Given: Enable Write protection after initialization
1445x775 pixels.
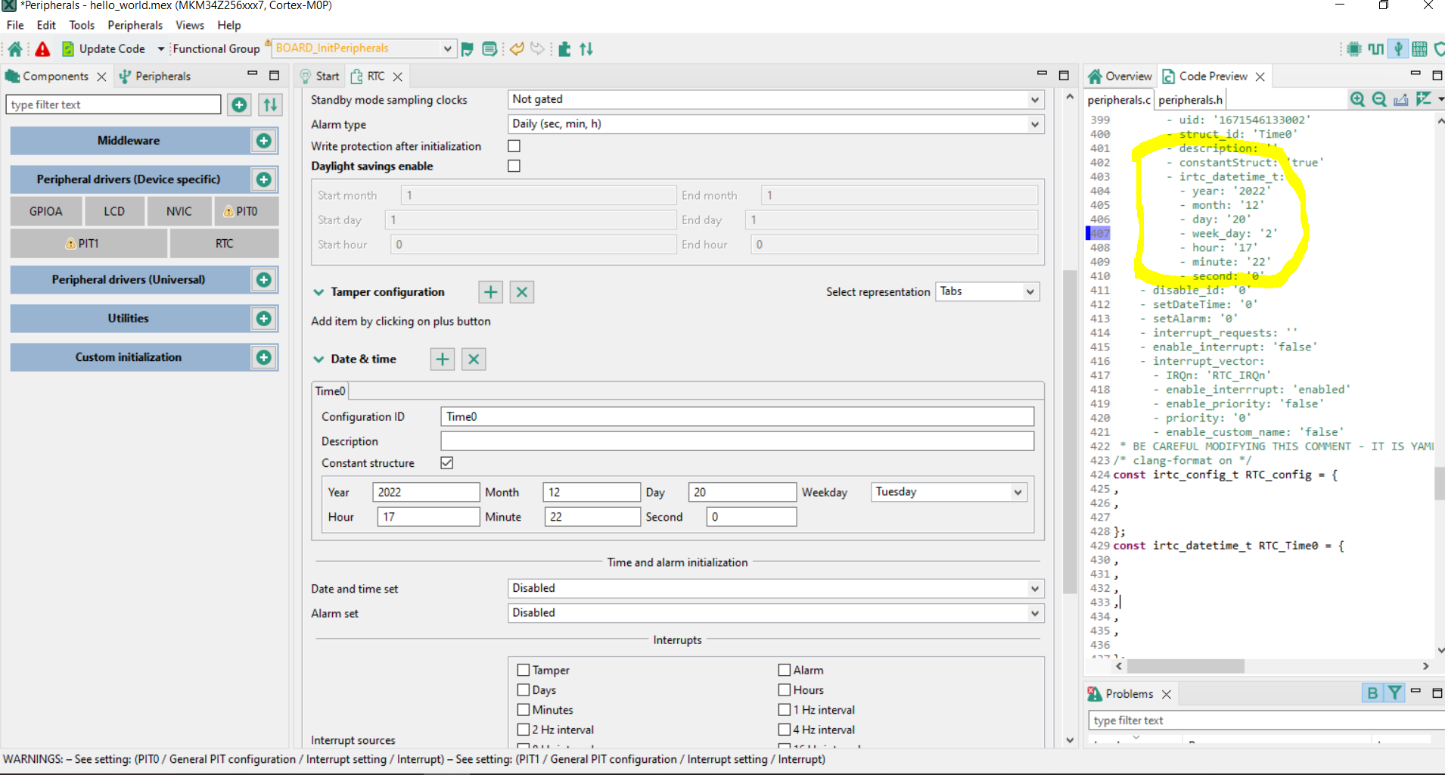Looking at the screenshot, I should click(514, 145).
